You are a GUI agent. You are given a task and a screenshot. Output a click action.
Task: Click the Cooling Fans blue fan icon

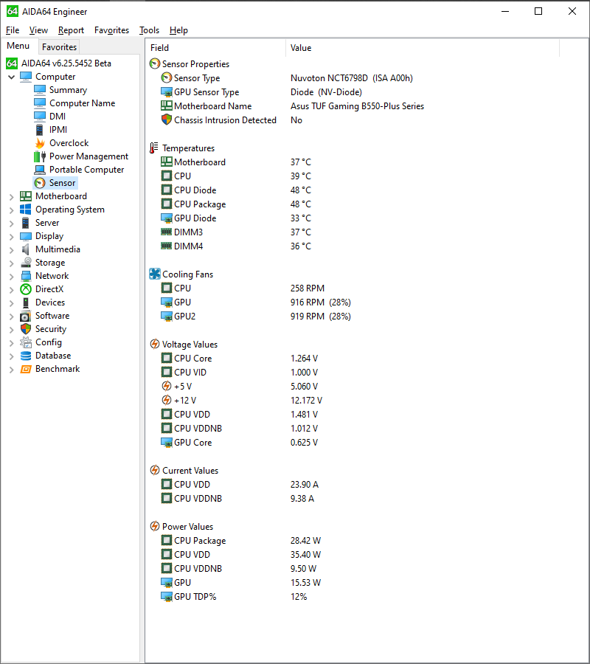tap(155, 274)
